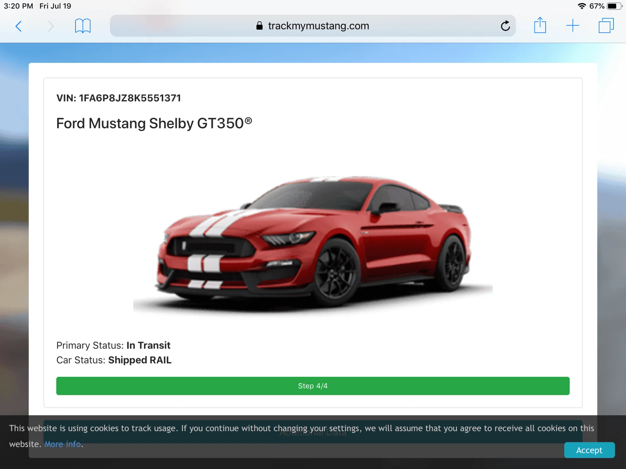Reload the page with the refresh icon
The width and height of the screenshot is (626, 469).
(505, 26)
